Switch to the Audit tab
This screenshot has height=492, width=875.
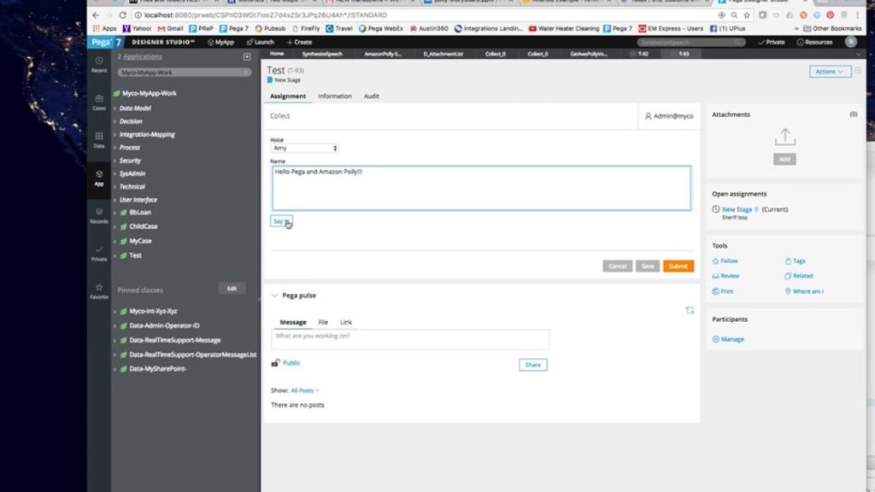pyautogui.click(x=372, y=97)
